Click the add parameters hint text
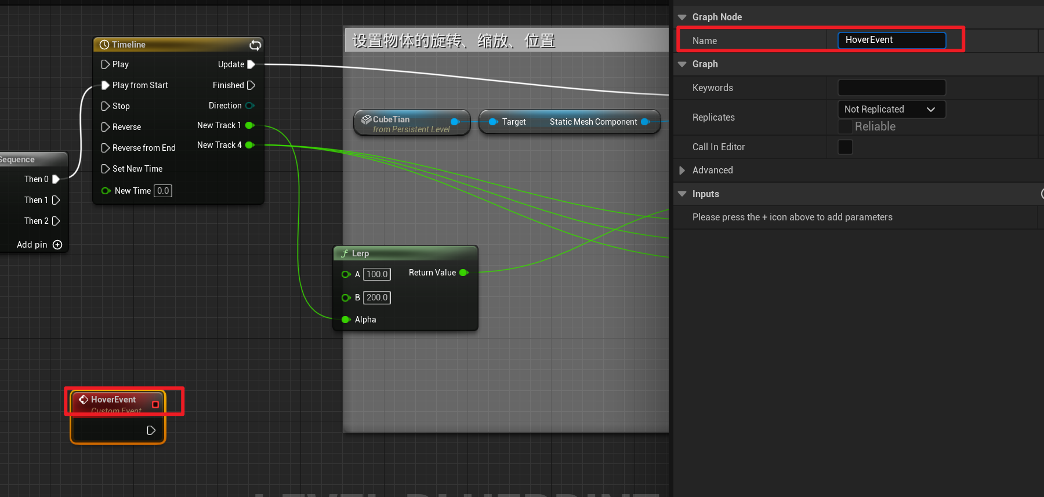This screenshot has height=497, width=1044. [x=792, y=217]
